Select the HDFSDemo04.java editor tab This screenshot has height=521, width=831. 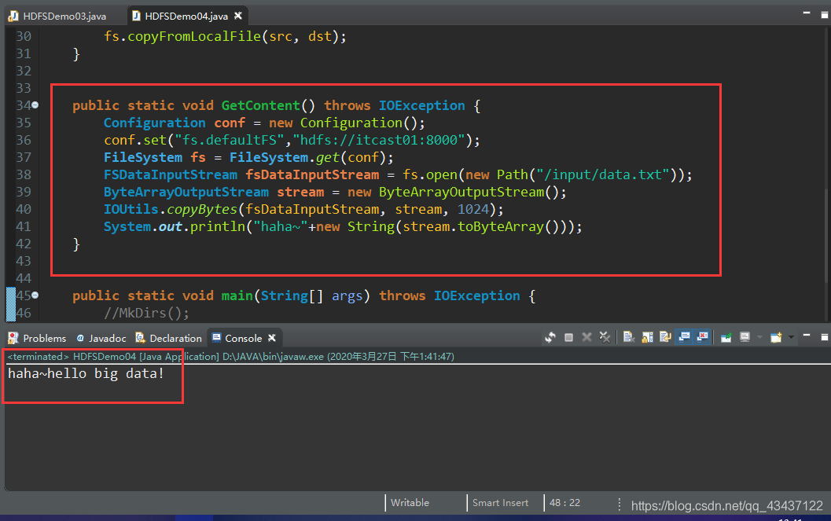click(186, 16)
